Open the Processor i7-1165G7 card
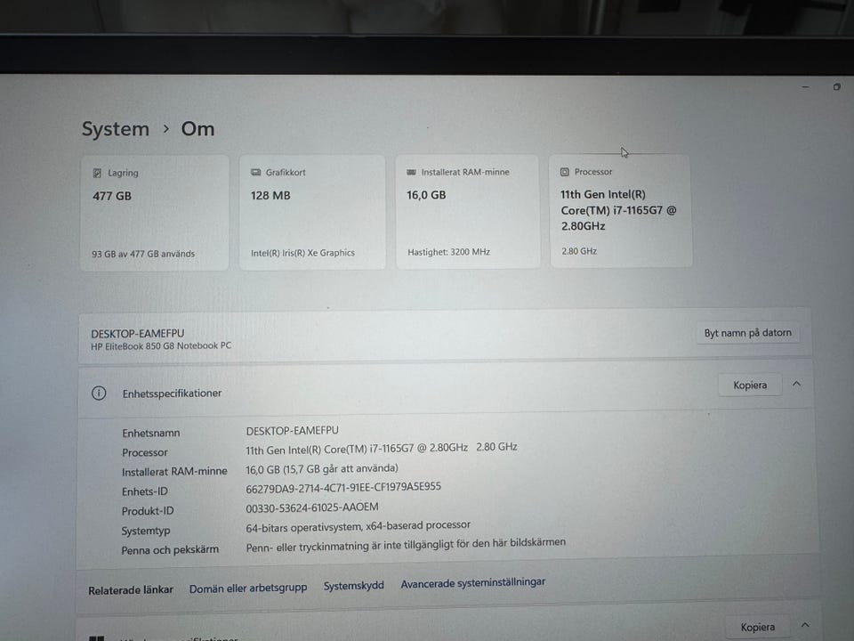Viewport: 854px width, 641px height. pyautogui.click(x=621, y=210)
